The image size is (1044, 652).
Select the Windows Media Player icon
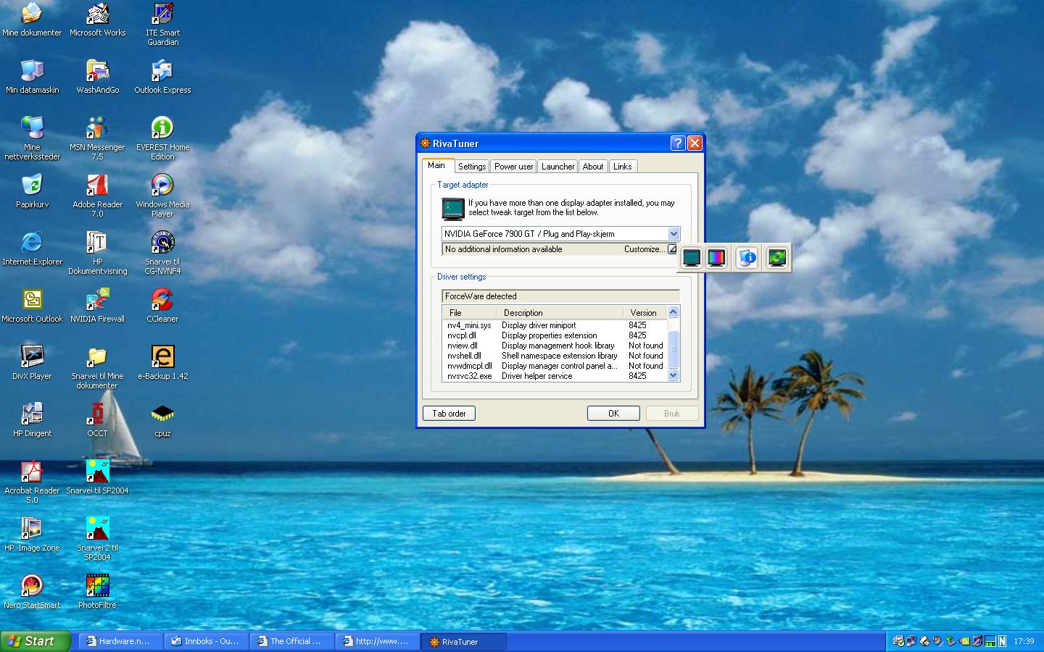coord(162,196)
